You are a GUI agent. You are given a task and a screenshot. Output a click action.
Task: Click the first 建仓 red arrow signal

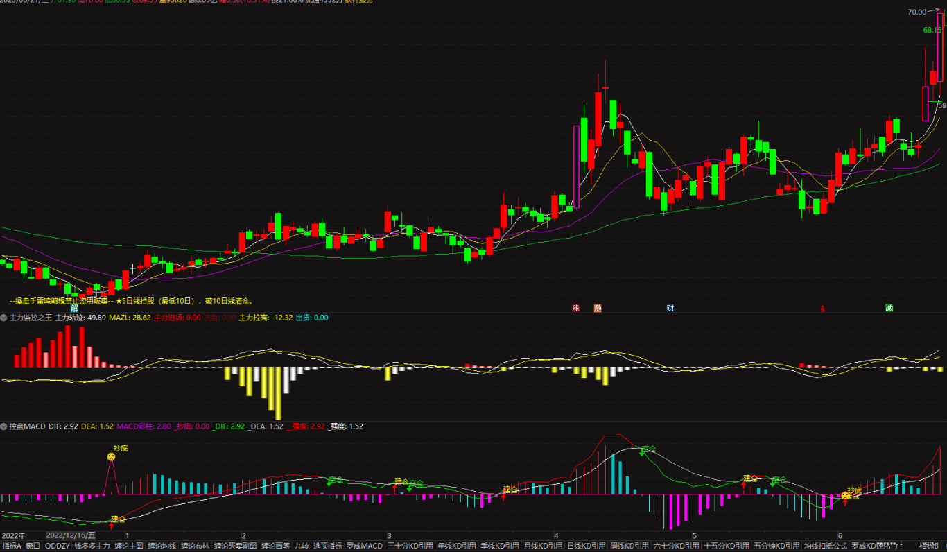pos(111,526)
